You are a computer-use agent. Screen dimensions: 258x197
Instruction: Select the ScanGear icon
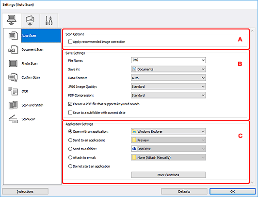tap(13, 119)
